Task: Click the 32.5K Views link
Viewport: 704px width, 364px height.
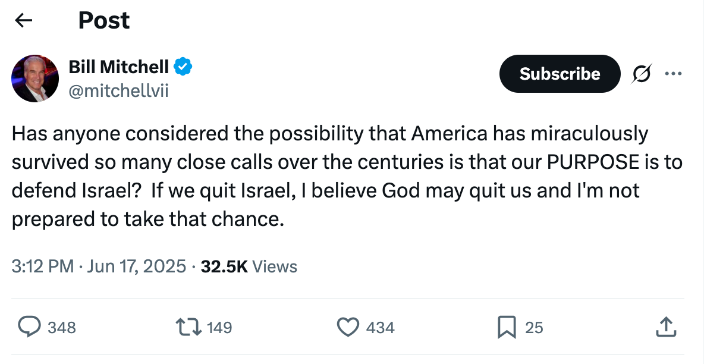Action: click(x=249, y=266)
